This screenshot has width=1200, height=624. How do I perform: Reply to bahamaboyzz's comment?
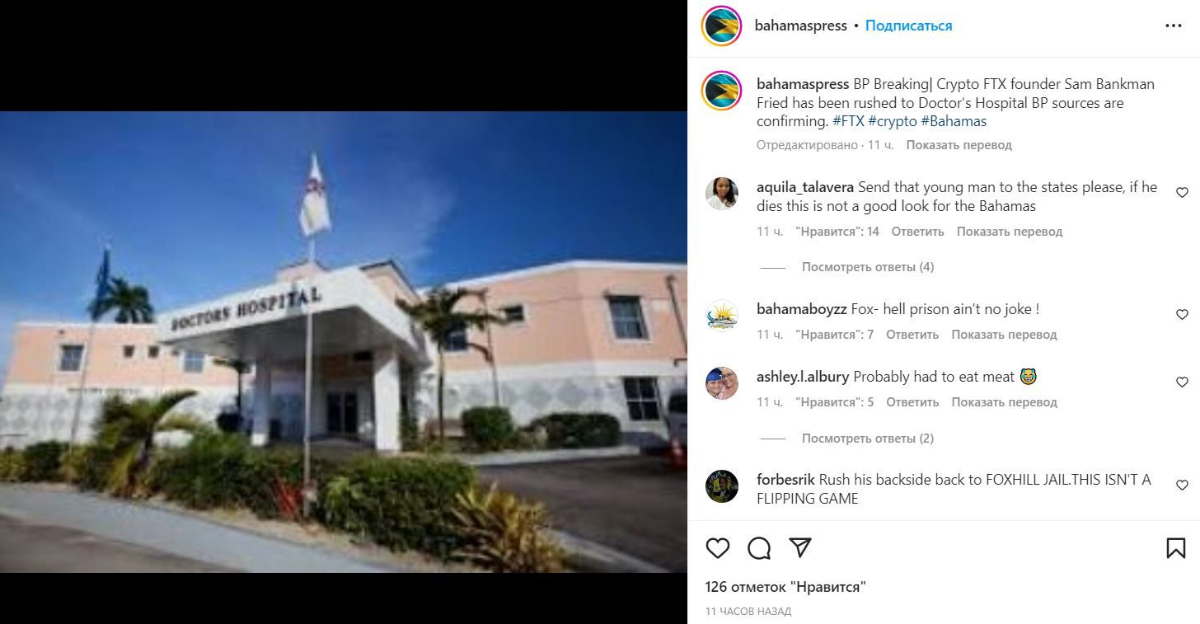click(x=912, y=335)
